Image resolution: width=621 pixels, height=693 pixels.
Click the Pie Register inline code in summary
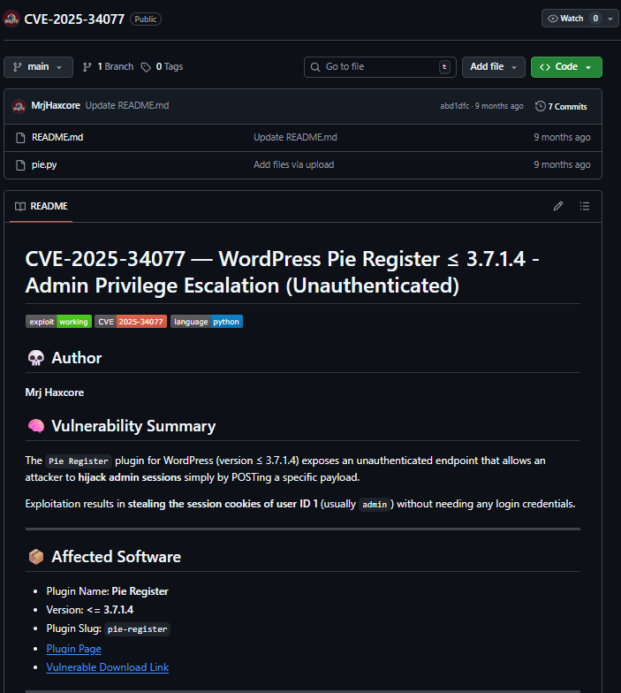click(x=78, y=461)
